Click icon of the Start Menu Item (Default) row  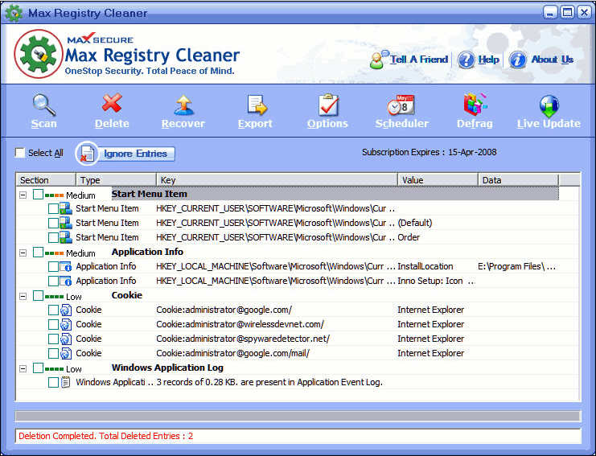(65, 223)
